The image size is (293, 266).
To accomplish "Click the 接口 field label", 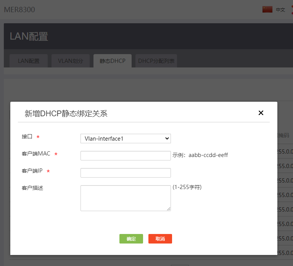I will tap(27, 136).
